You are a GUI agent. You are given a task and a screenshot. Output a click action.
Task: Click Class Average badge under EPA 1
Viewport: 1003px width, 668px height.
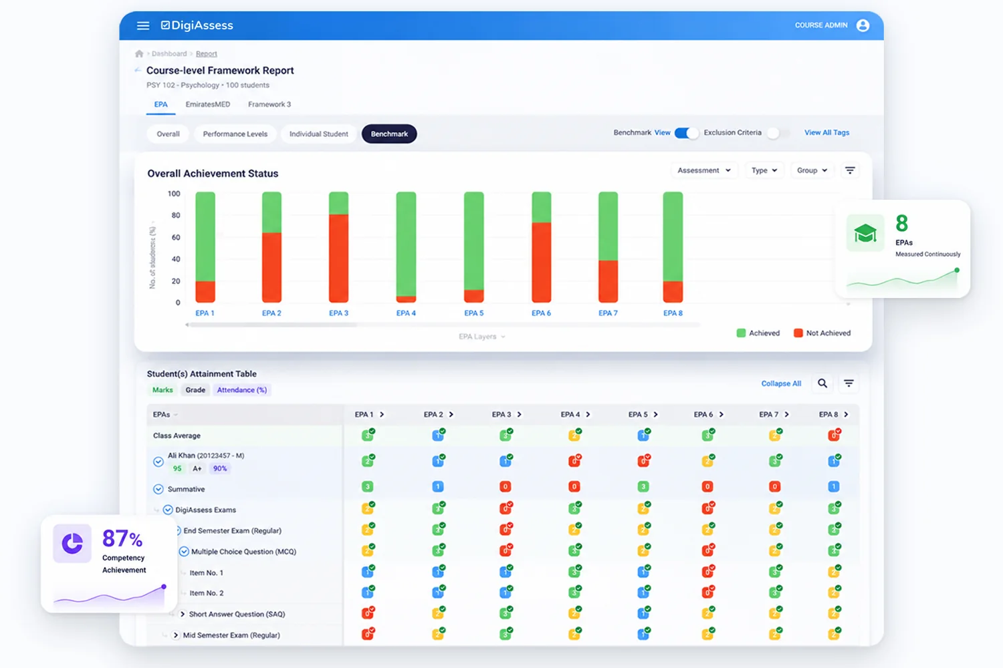pos(368,435)
